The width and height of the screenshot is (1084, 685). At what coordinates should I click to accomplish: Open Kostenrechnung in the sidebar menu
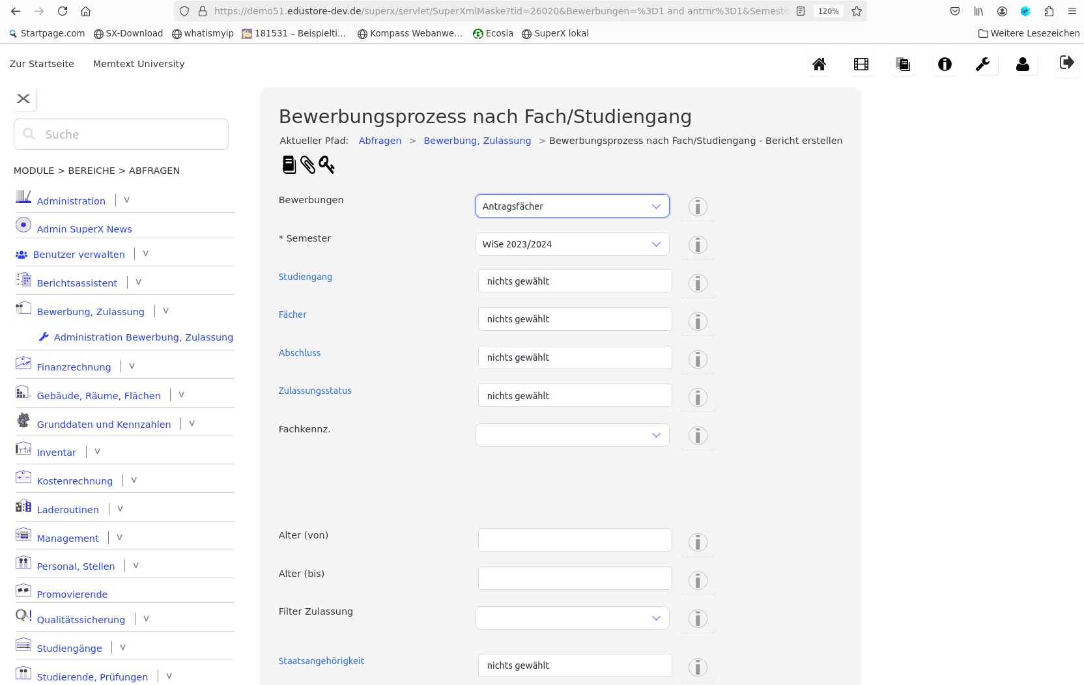(x=75, y=481)
